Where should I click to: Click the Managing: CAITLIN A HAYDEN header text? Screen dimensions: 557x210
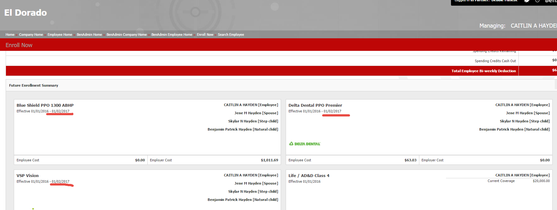coord(518,26)
